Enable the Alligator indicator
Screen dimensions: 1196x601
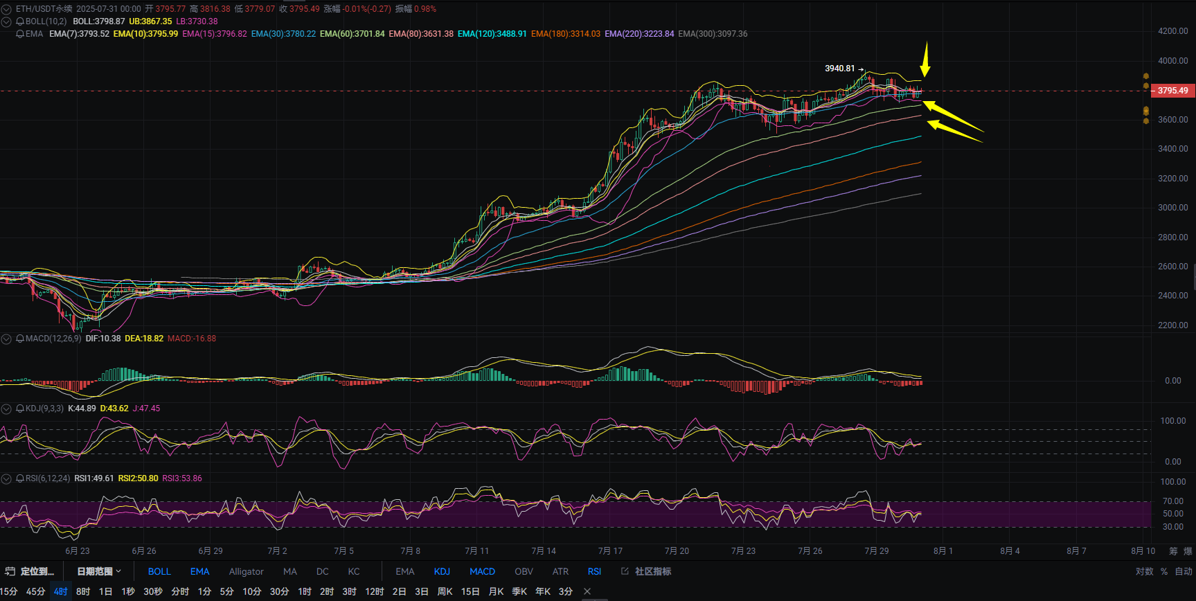(x=247, y=571)
